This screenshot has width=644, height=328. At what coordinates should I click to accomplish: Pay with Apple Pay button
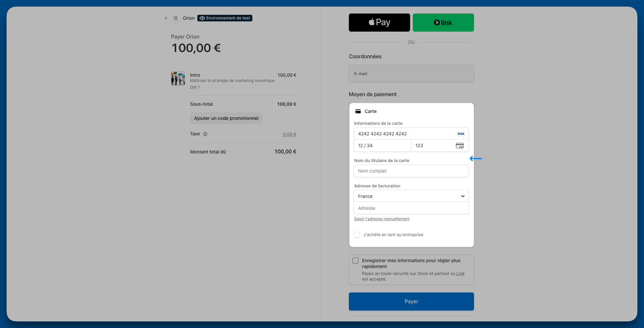(379, 22)
